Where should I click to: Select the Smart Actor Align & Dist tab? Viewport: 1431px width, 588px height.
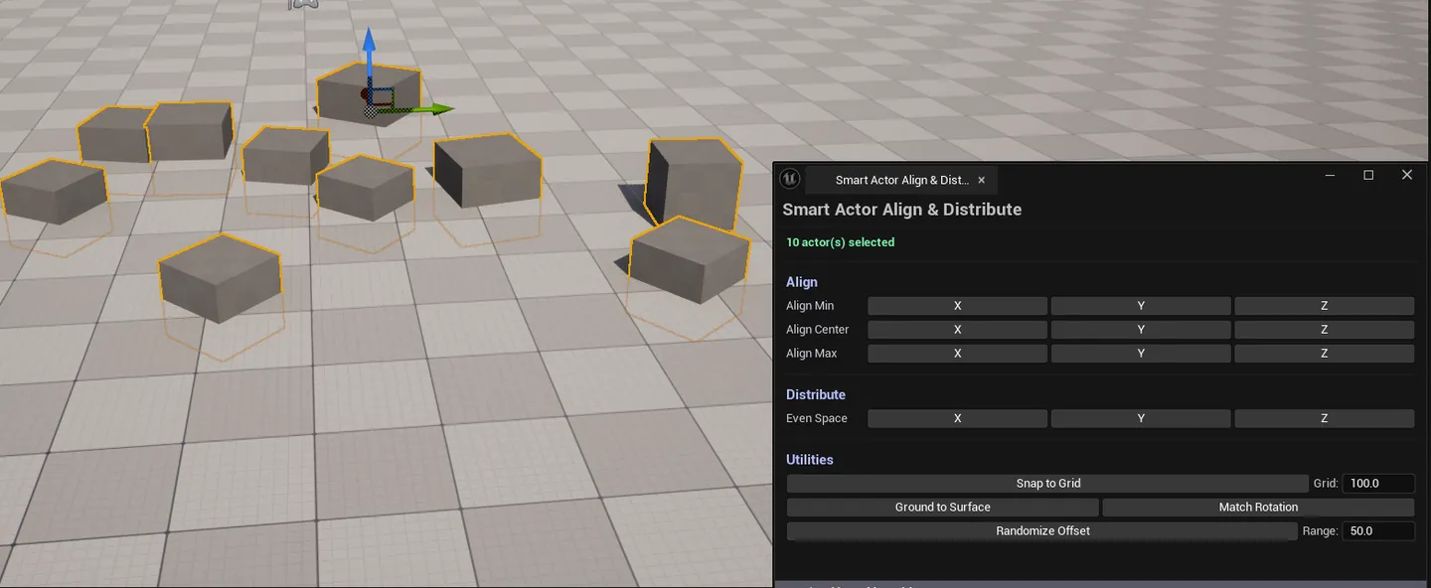pyautogui.click(x=901, y=180)
